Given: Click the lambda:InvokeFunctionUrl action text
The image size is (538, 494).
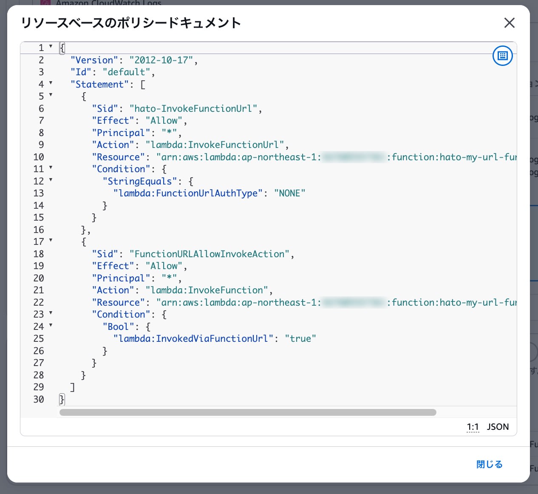Looking at the screenshot, I should [x=215, y=145].
